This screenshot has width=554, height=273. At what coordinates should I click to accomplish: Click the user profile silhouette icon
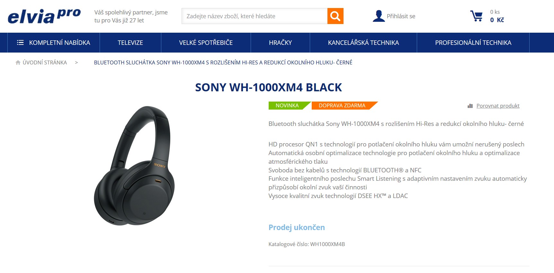(x=379, y=16)
